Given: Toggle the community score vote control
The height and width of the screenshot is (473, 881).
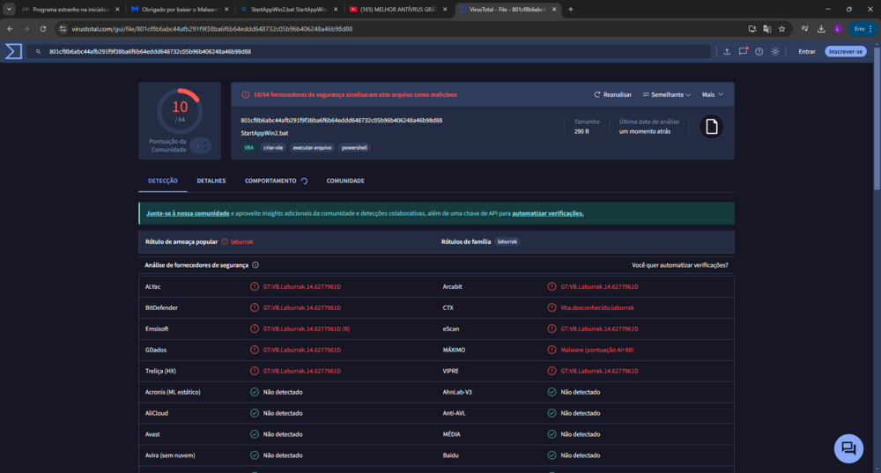Looking at the screenshot, I should click(x=201, y=145).
